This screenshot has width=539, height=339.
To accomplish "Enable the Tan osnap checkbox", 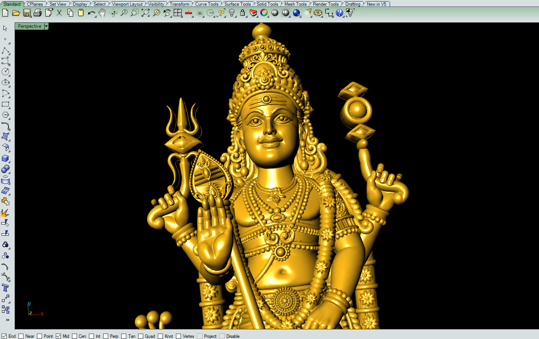I will [124, 336].
